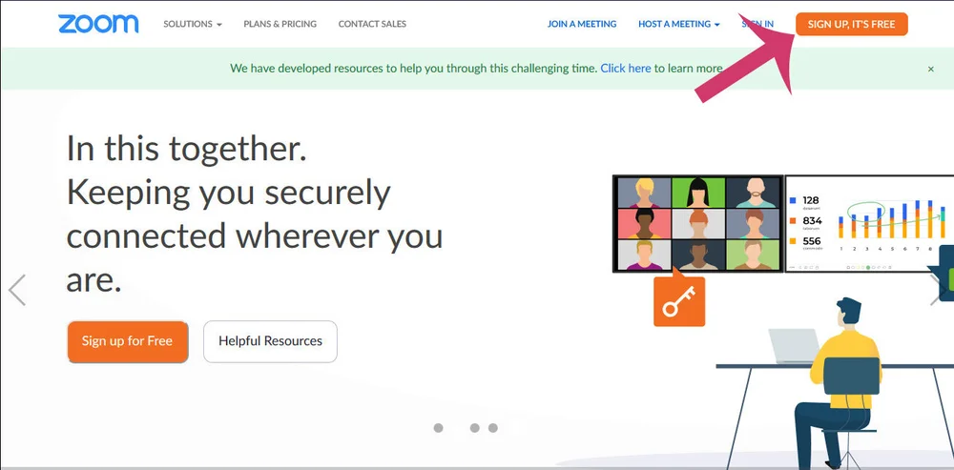
Task: Expand the Host a Meeting dropdown
Action: tap(679, 24)
